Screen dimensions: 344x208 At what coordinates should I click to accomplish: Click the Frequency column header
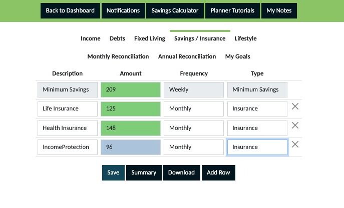point(194,73)
